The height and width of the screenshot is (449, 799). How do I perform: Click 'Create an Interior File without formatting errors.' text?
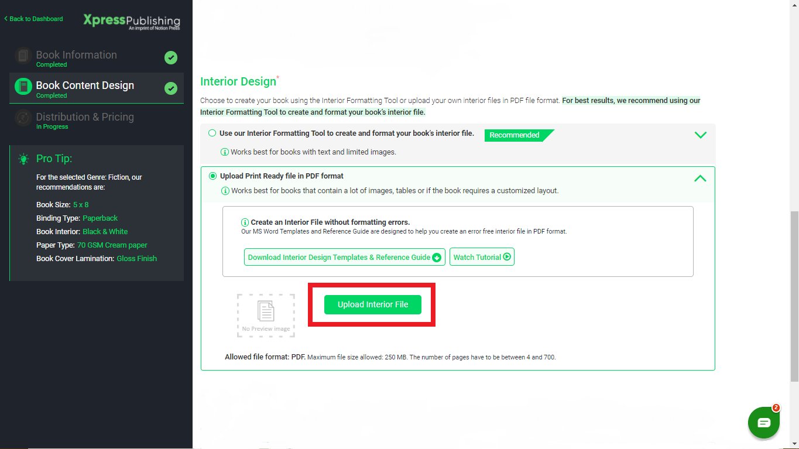(x=330, y=222)
